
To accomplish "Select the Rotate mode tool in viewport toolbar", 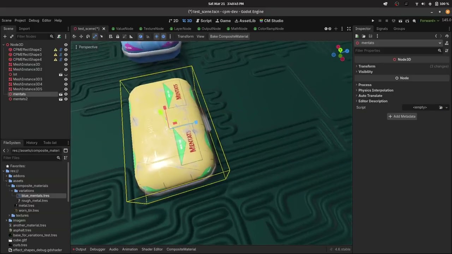I will click(x=88, y=36).
